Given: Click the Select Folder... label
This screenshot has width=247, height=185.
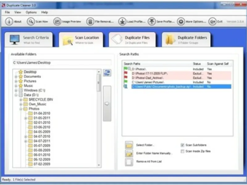Looking at the screenshot, I should [x=145, y=145].
